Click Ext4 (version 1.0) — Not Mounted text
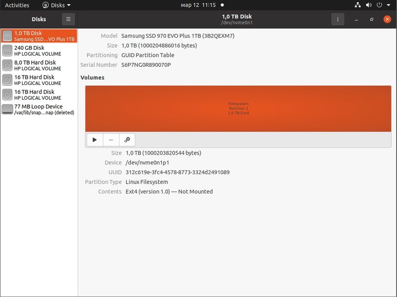Viewport: 397px width, 297px height. click(169, 192)
